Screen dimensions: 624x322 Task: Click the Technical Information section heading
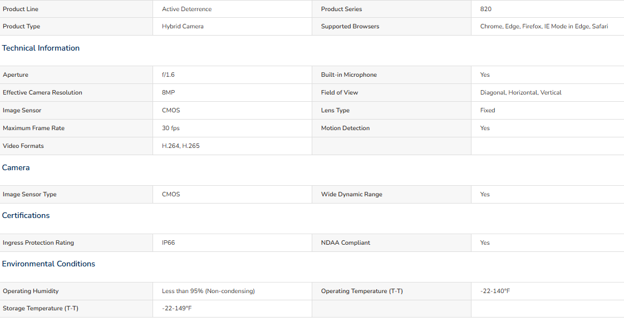coord(41,48)
